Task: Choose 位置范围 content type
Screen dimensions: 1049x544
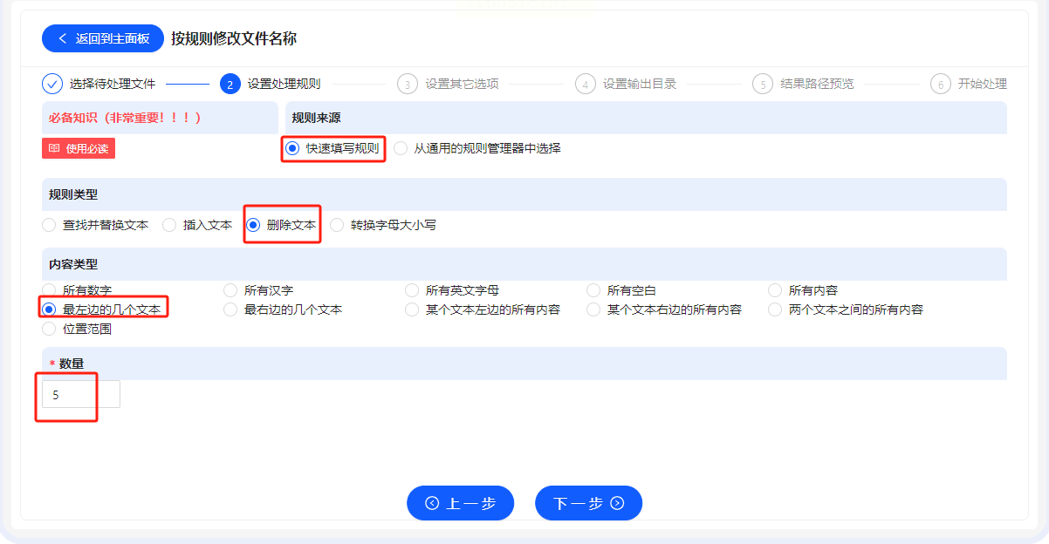Action: tap(77, 330)
